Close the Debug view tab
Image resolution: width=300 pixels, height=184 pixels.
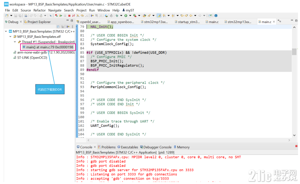coord(21,22)
